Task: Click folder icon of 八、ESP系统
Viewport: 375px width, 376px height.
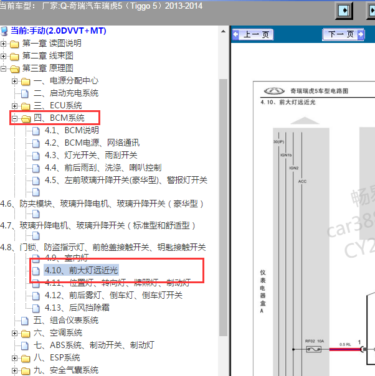Action: tap(26, 359)
